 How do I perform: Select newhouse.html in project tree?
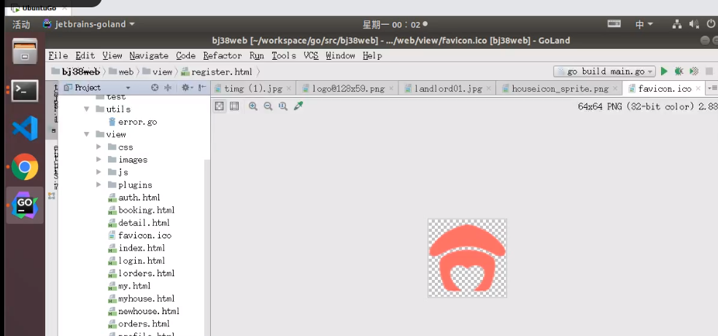[144, 311]
